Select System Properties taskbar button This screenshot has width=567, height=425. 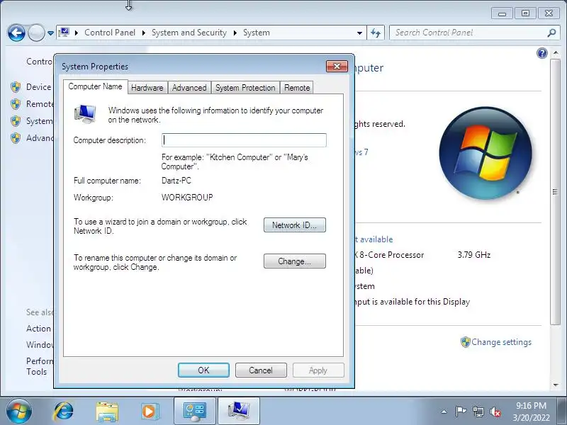click(x=238, y=412)
